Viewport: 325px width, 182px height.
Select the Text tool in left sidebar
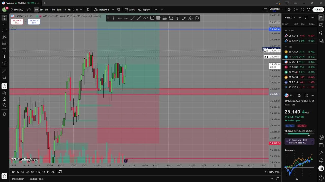[x=4, y=56]
